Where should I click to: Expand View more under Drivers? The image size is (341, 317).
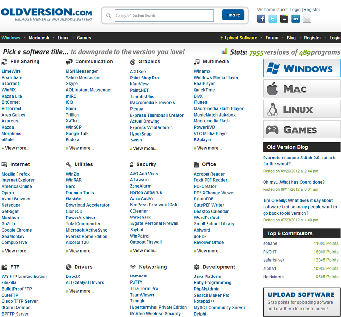79,291
